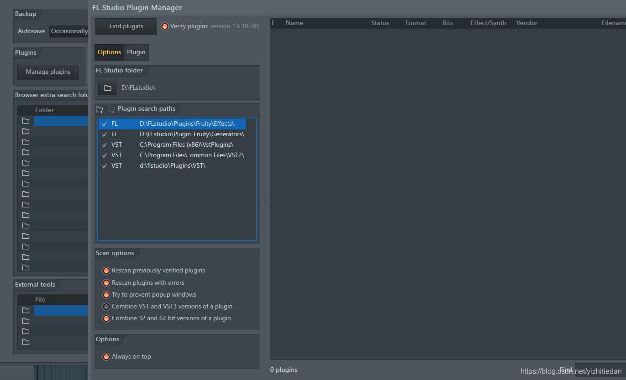
Task: Sort plugin list by Vendor column
Action: (x=527, y=23)
